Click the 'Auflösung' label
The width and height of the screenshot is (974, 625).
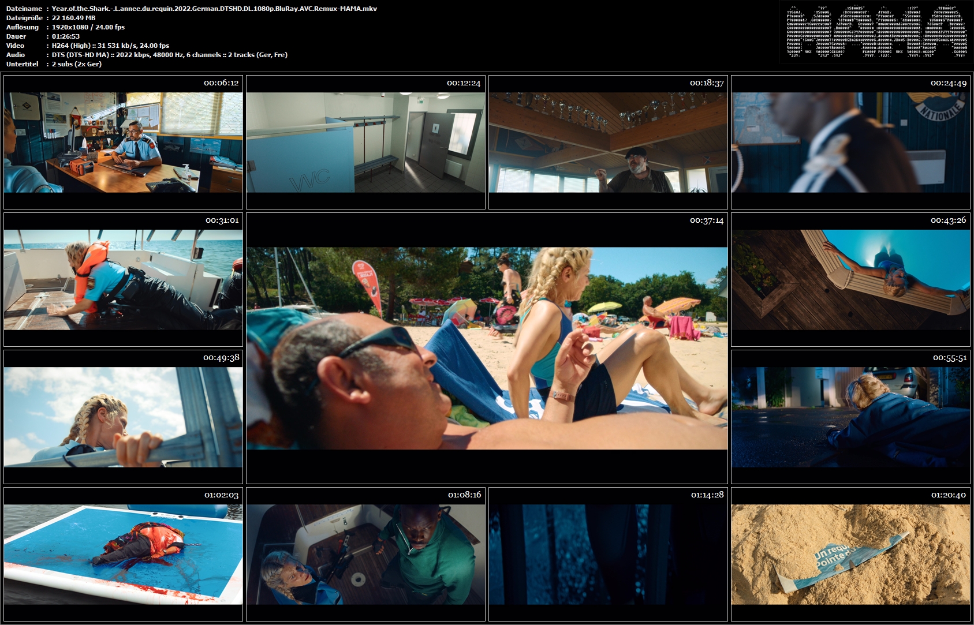point(23,27)
